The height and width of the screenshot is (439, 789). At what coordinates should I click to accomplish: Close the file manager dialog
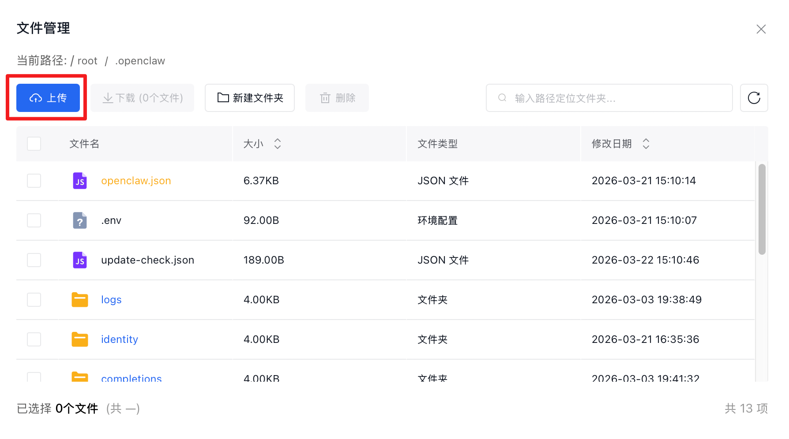[x=761, y=29]
